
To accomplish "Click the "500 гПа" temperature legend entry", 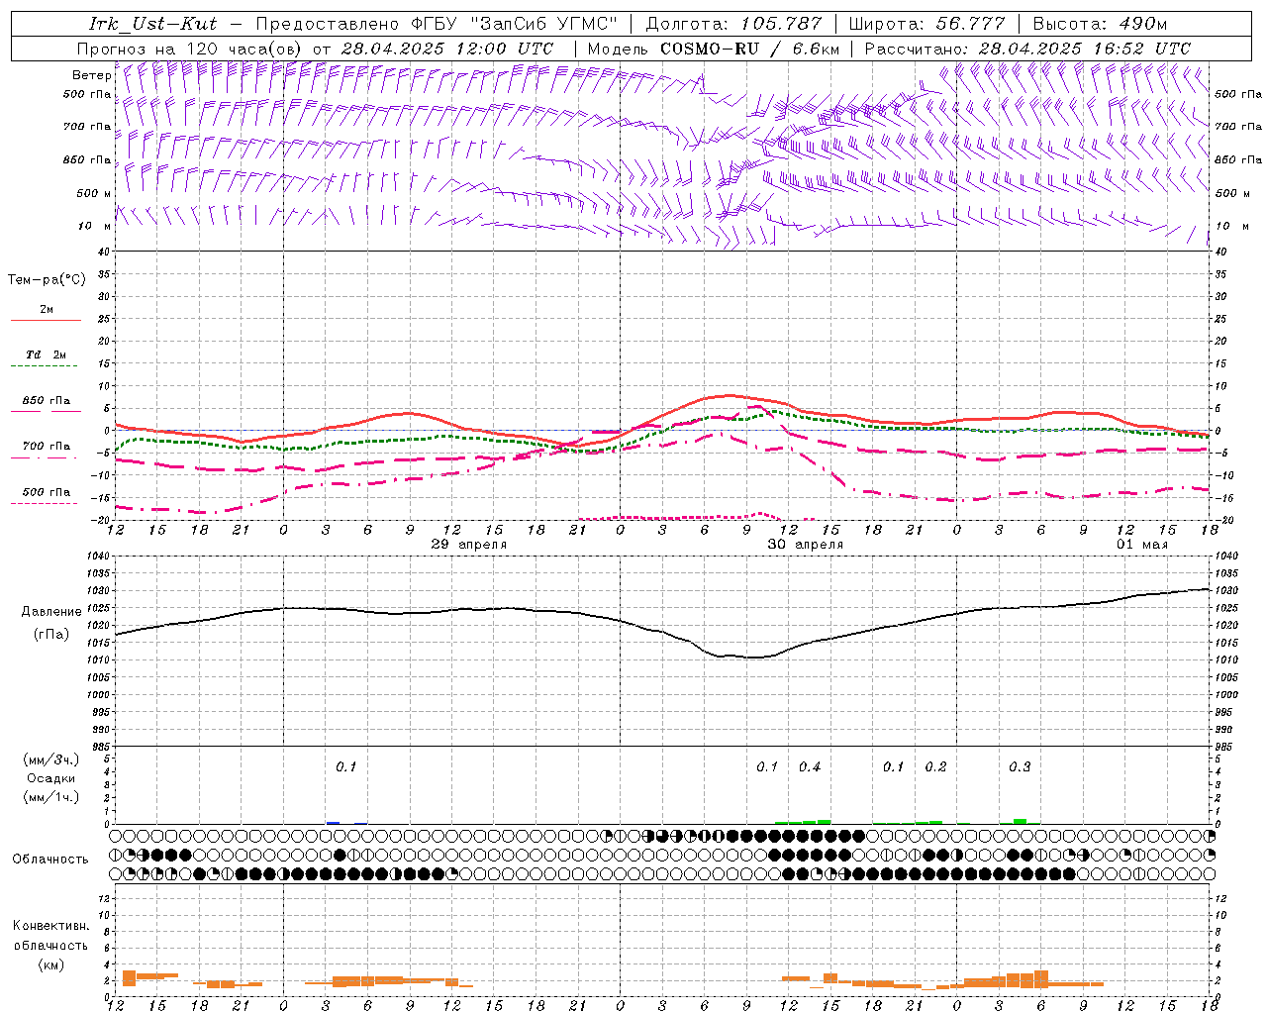I will coord(47,492).
